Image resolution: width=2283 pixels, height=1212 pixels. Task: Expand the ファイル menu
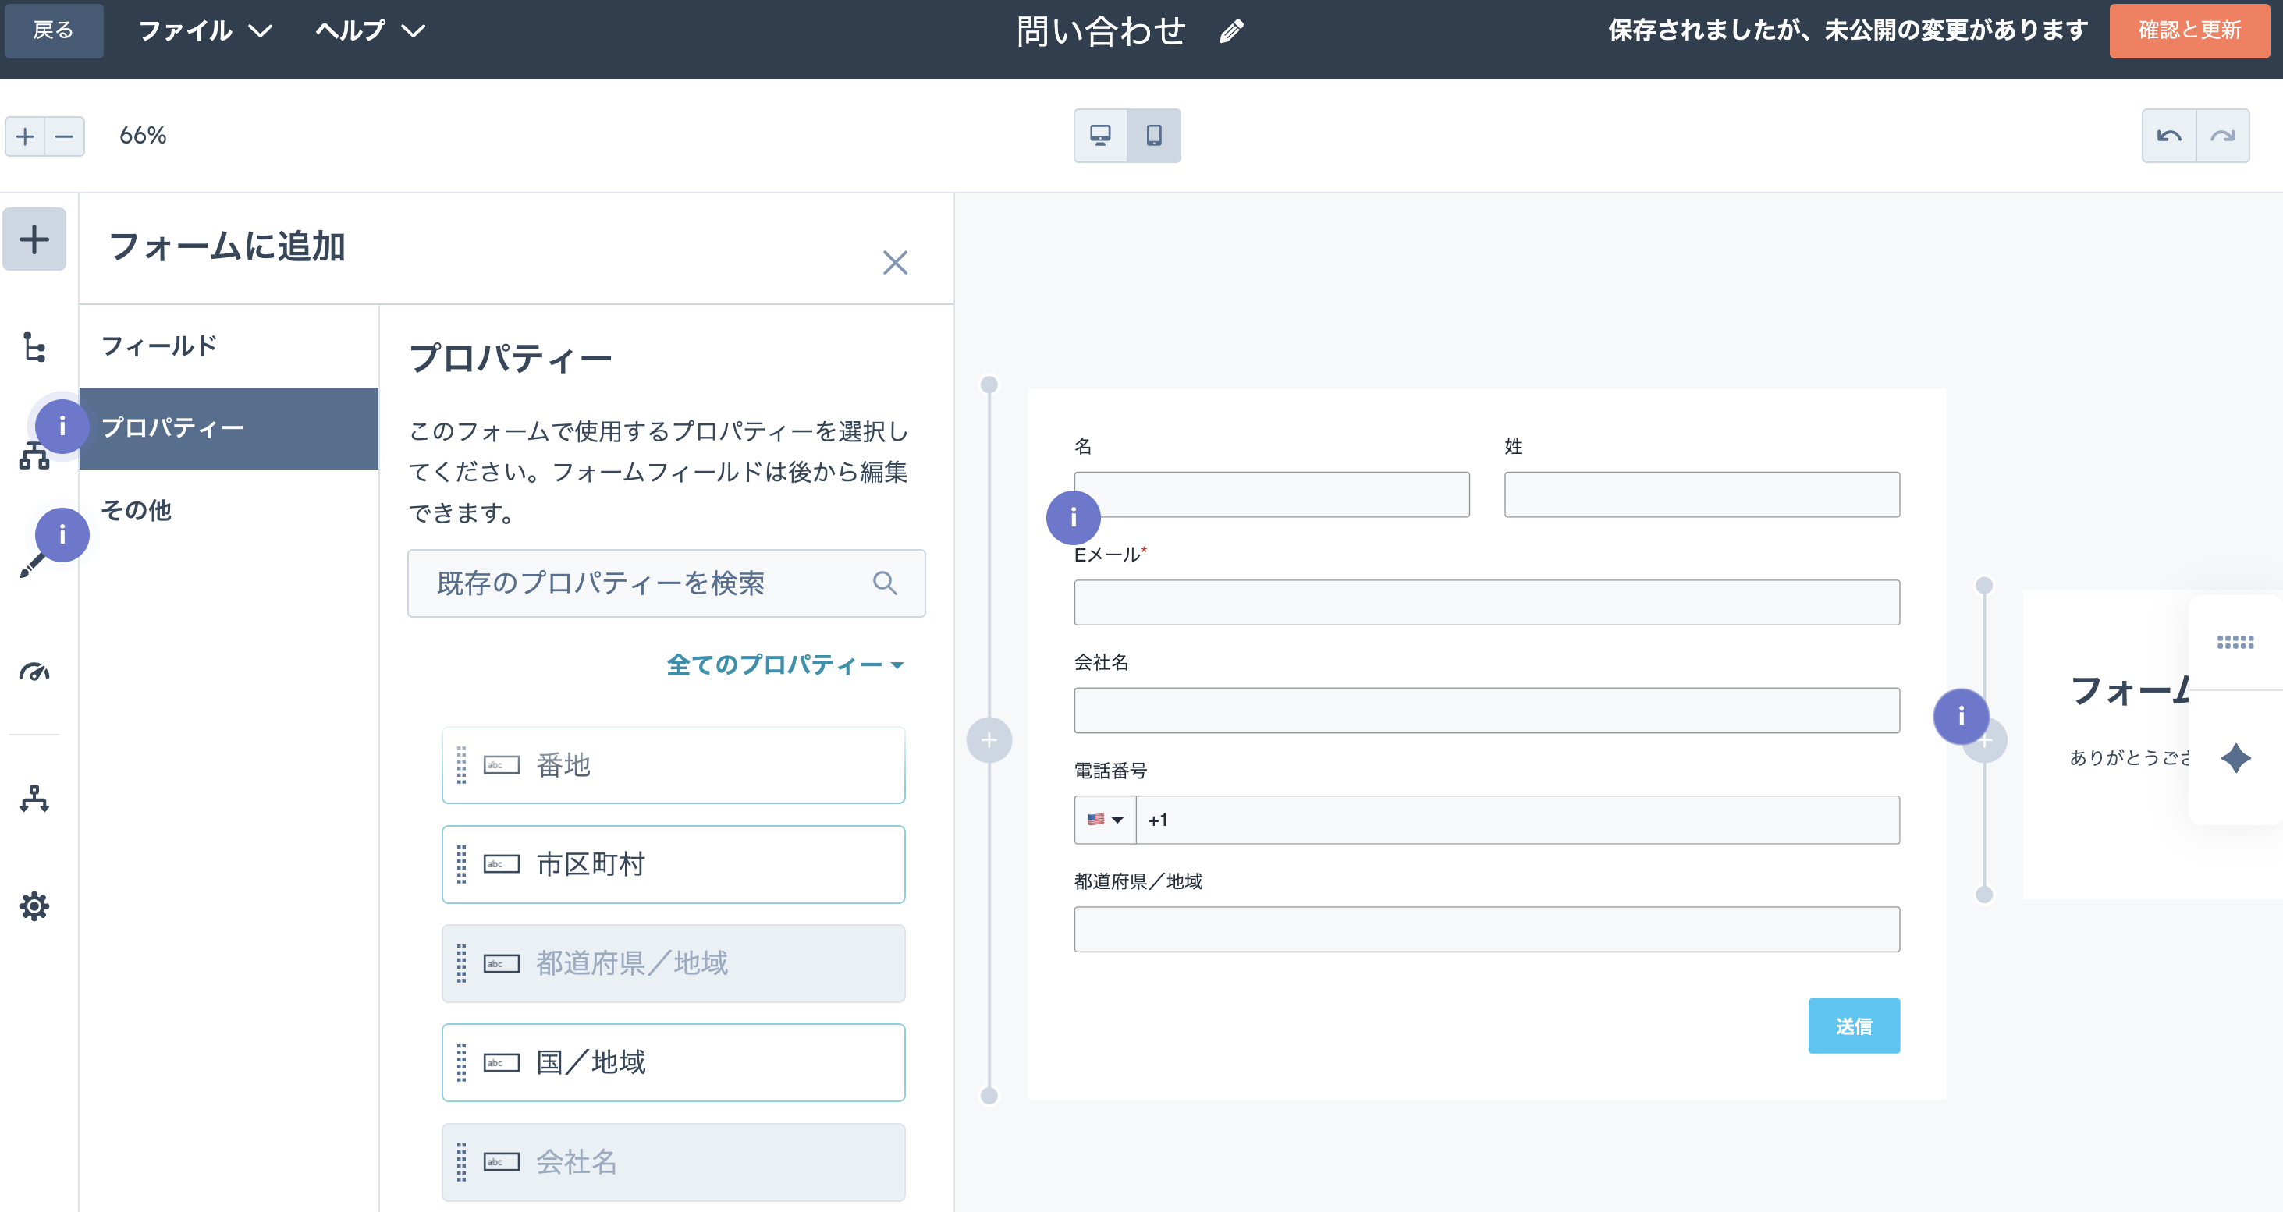[204, 31]
